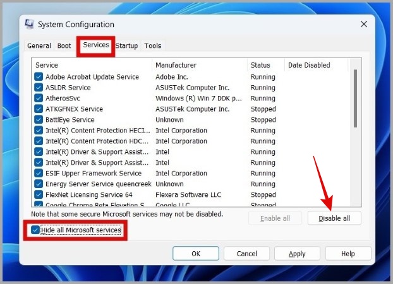Viewport: 393px width, 284px height.
Task: Select ESIF Upper Framework Service name
Action: click(94, 174)
